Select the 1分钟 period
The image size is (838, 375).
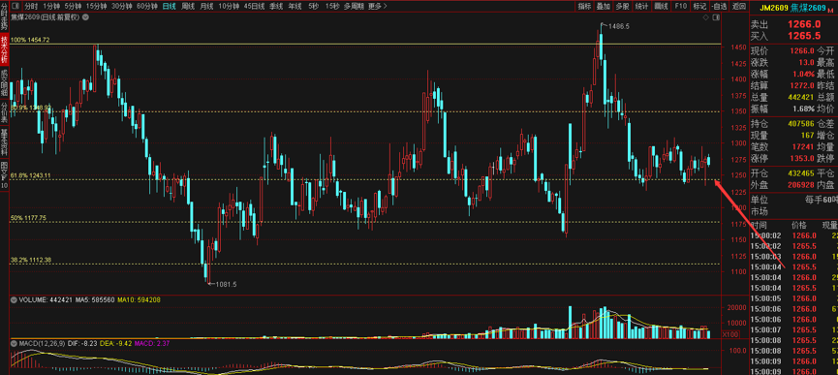(52, 7)
